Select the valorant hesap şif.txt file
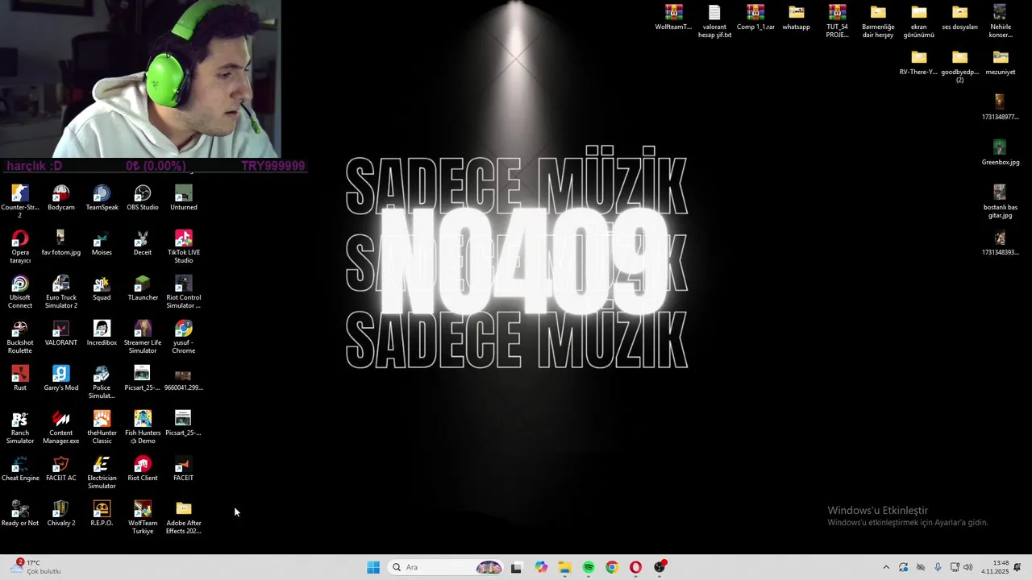The image size is (1032, 580). coord(714,21)
